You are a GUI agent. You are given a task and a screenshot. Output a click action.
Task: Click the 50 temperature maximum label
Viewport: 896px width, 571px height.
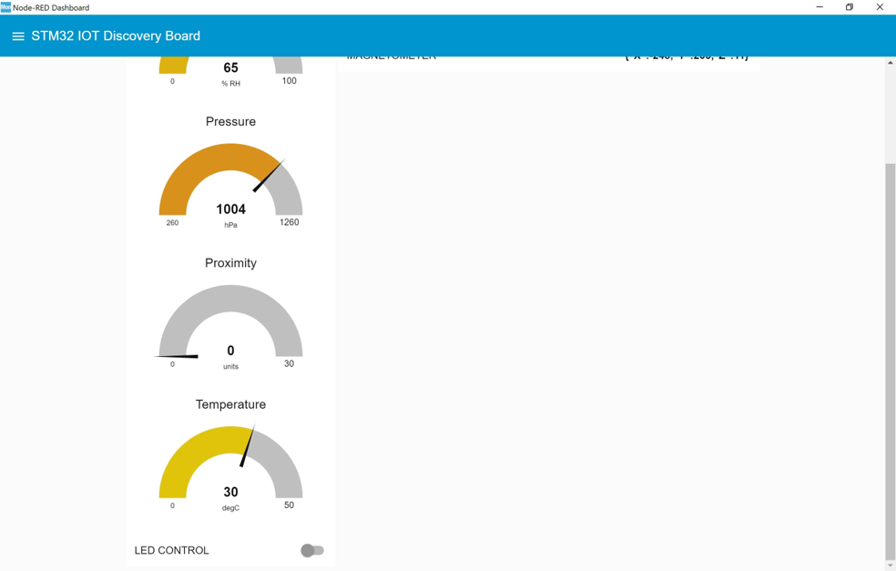pyautogui.click(x=290, y=505)
